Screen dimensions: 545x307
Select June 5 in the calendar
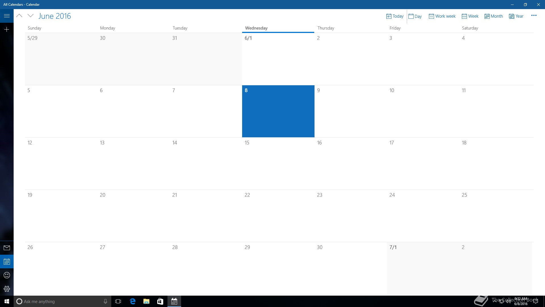(x=61, y=111)
